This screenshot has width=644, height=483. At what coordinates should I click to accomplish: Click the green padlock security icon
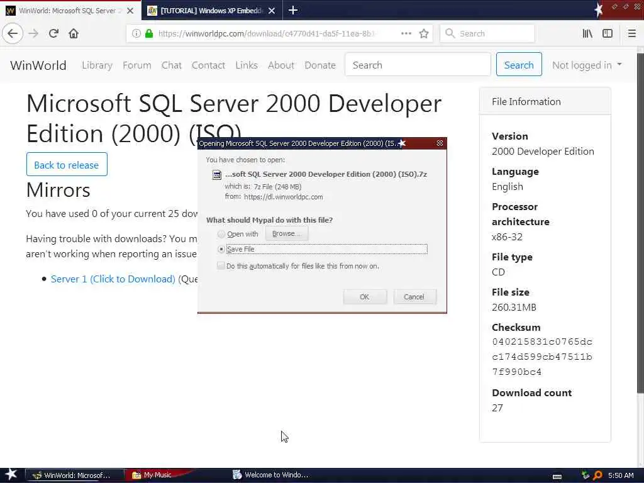click(x=149, y=34)
